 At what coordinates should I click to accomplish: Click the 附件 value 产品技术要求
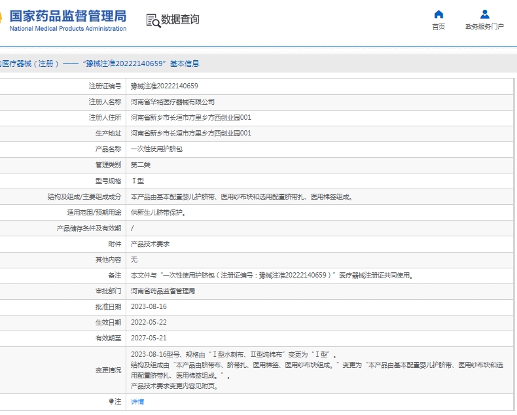[150, 244]
